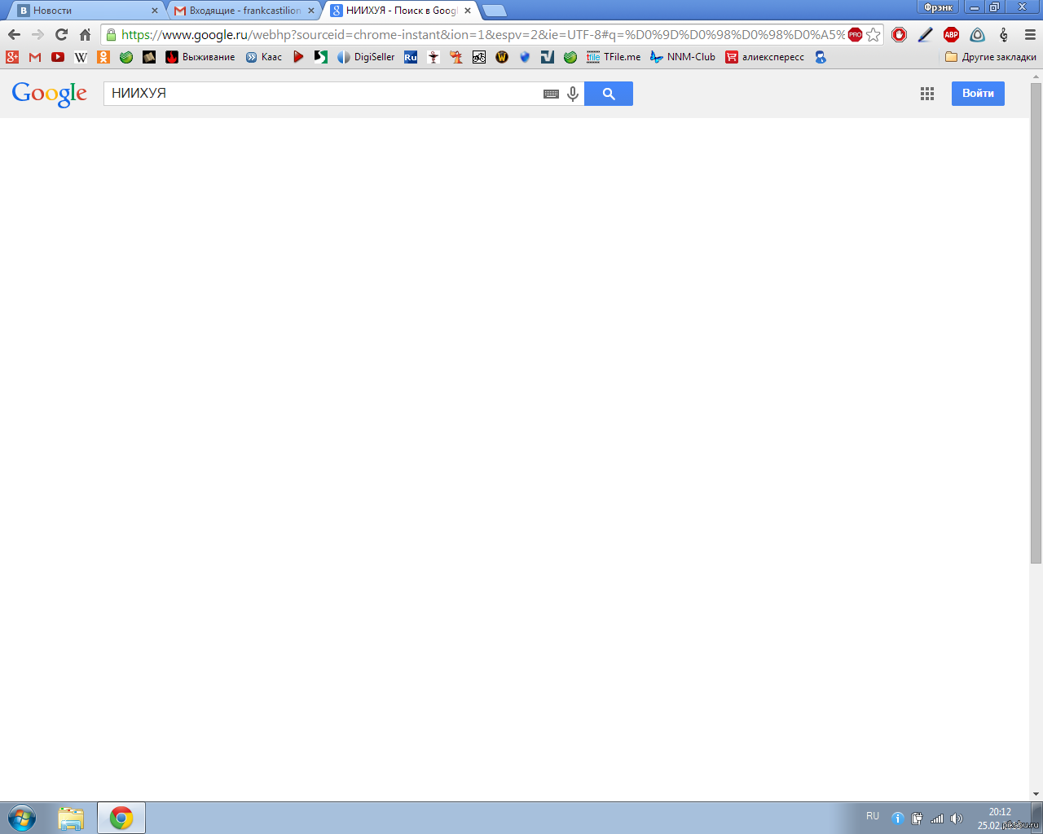Click the red PRO icon in address bar
This screenshot has height=834, width=1043.
pyautogui.click(x=855, y=34)
